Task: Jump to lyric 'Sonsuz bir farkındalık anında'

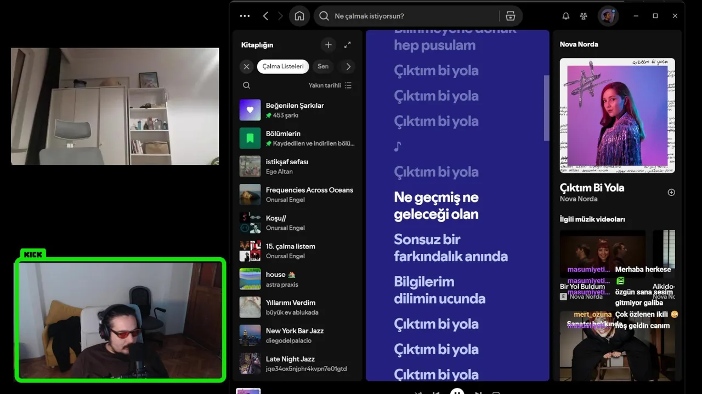Action: point(451,248)
